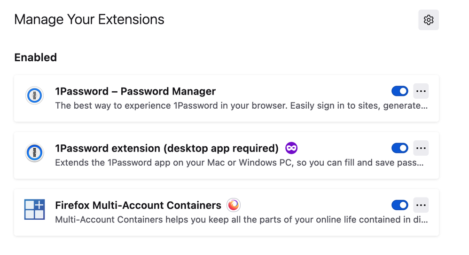Viewport: 469px width, 255px height.
Task: Click the 'best way to experience 1Password' description
Action: click(x=241, y=105)
